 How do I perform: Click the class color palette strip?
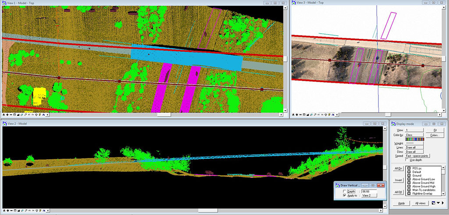click(414, 140)
